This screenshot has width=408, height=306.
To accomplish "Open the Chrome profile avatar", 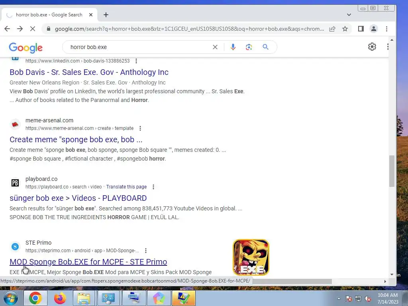I will pyautogui.click(x=374, y=29).
